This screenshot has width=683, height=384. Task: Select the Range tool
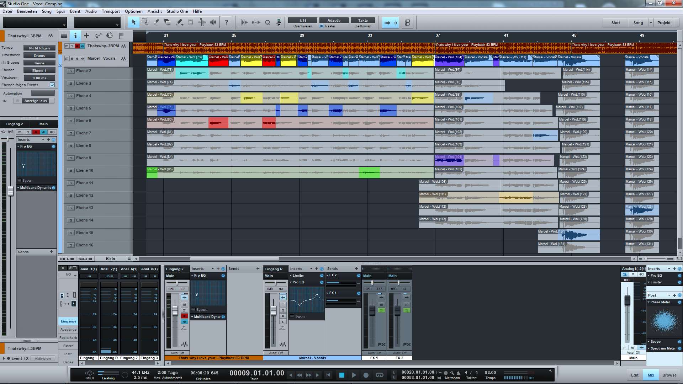[x=145, y=22]
